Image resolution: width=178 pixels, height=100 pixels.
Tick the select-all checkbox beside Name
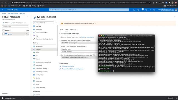point(3,30)
